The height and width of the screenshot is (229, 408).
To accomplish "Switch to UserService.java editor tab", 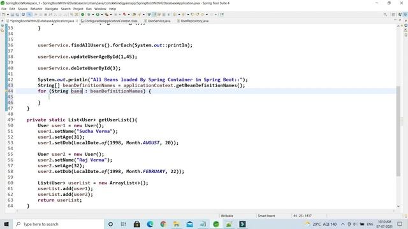I will (157, 21).
